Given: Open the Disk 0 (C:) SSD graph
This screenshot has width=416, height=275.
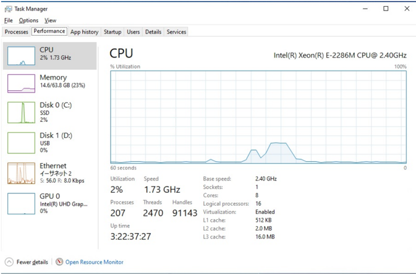Looking at the screenshot, I should click(x=21, y=112).
